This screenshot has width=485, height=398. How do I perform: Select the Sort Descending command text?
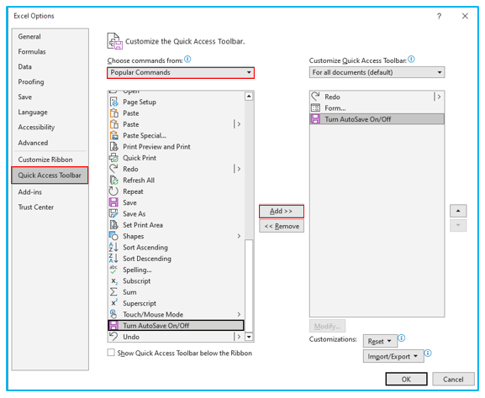click(x=147, y=259)
